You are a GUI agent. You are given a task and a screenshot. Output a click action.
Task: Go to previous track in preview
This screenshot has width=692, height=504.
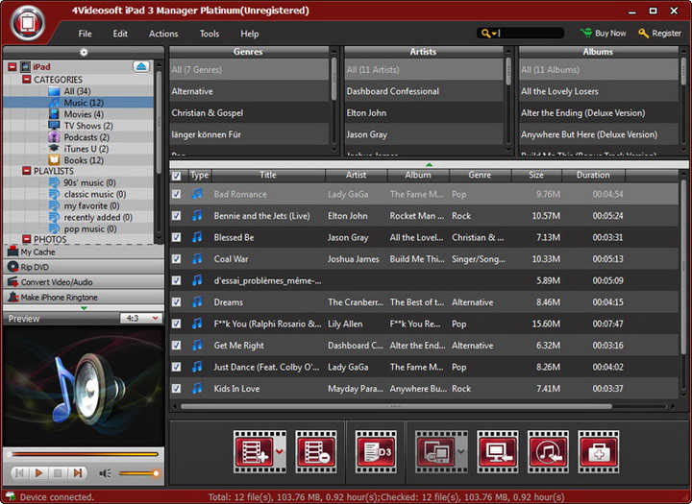[19, 473]
